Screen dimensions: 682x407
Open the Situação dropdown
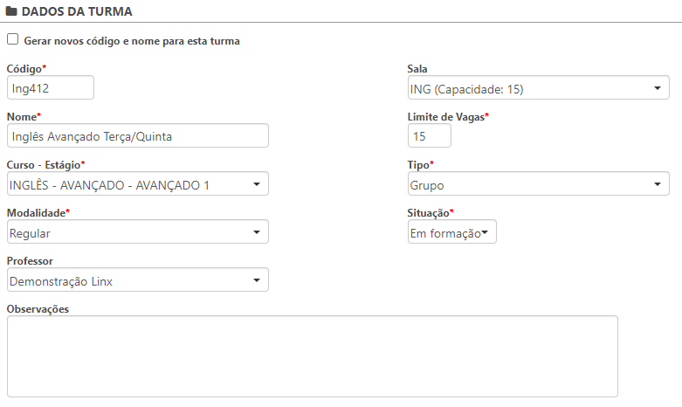coord(451,232)
